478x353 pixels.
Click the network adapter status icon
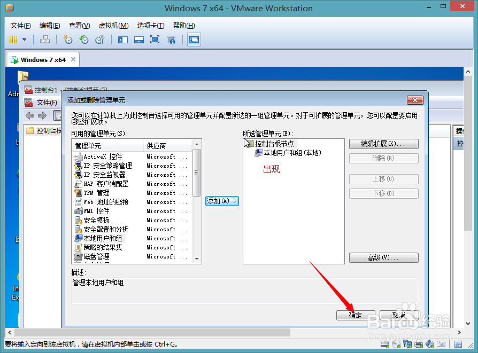407,344
